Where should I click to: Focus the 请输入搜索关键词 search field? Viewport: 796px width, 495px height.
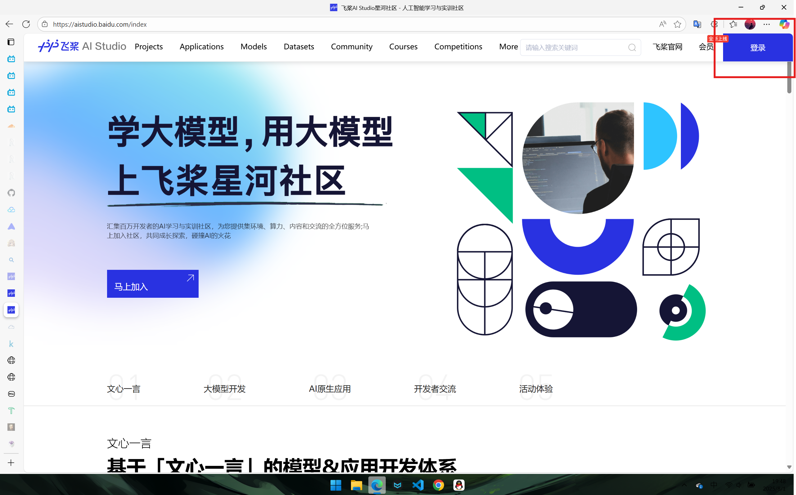(x=573, y=48)
